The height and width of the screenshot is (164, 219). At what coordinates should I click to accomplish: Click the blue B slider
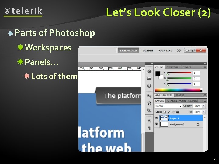tap(179, 84)
